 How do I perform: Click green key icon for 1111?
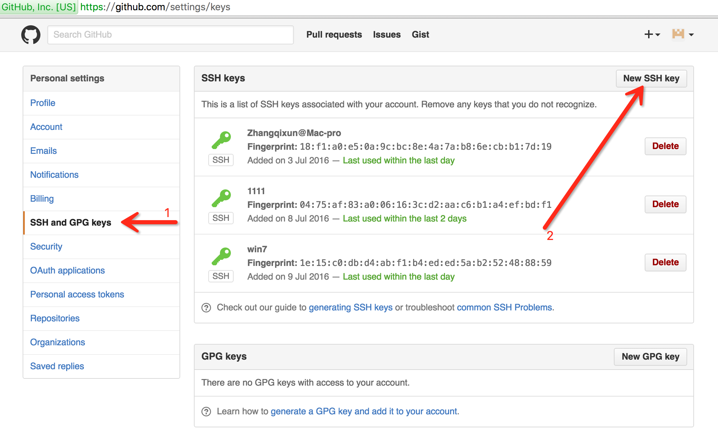221,198
